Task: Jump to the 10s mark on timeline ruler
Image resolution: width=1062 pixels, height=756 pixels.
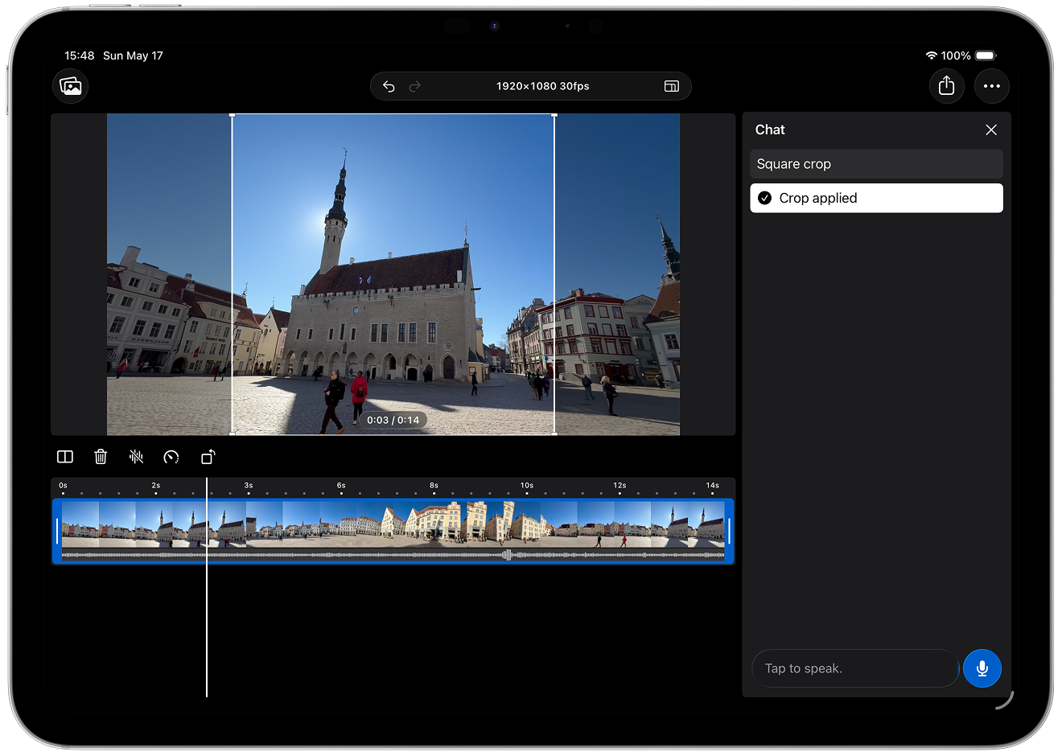Action: pyautogui.click(x=527, y=487)
